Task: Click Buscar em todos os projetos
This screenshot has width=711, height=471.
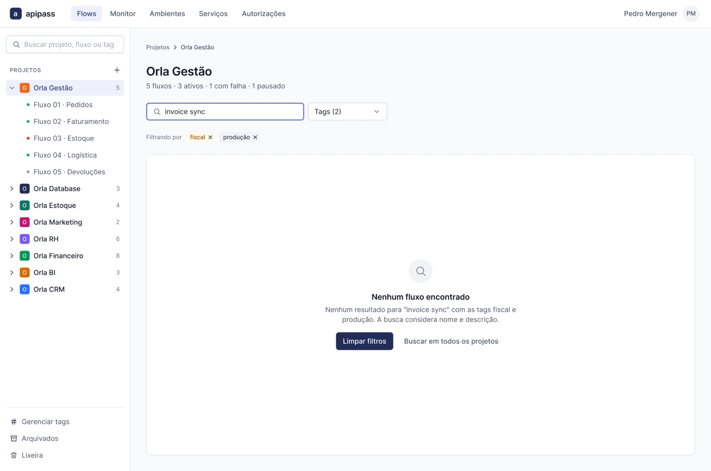Action: pos(451,341)
